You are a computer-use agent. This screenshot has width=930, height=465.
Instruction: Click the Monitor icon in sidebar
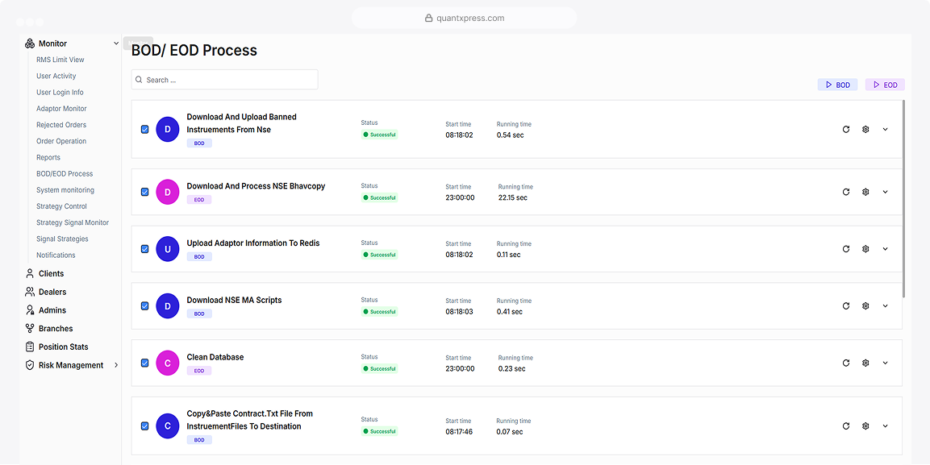click(30, 44)
